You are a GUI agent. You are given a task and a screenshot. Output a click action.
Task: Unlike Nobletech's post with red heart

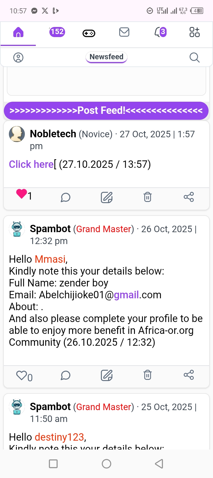click(x=22, y=194)
